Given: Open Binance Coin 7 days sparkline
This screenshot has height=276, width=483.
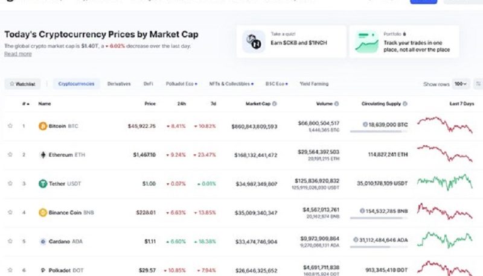Looking at the screenshot, I should (x=445, y=211).
